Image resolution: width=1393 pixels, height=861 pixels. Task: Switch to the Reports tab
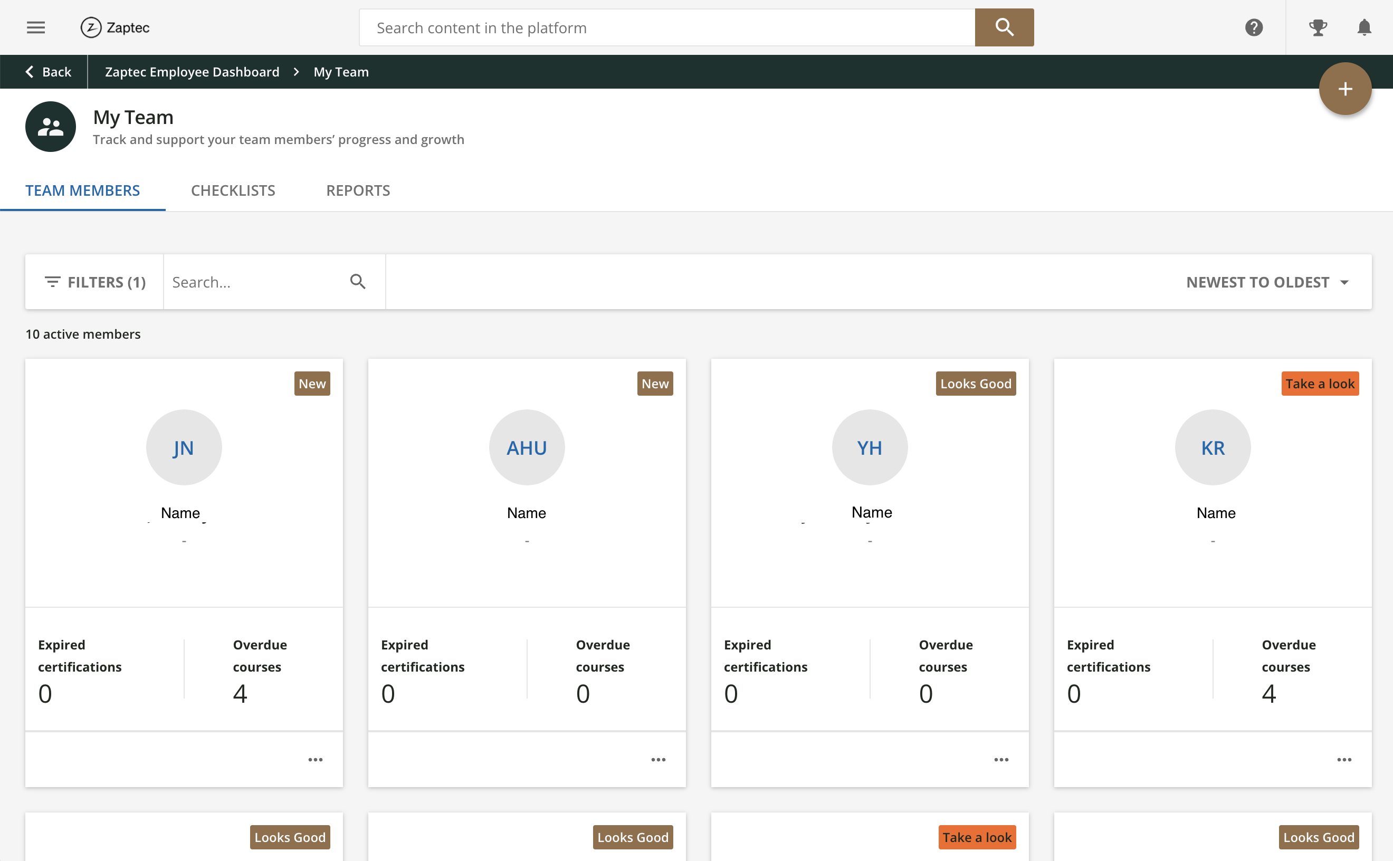coord(358,190)
